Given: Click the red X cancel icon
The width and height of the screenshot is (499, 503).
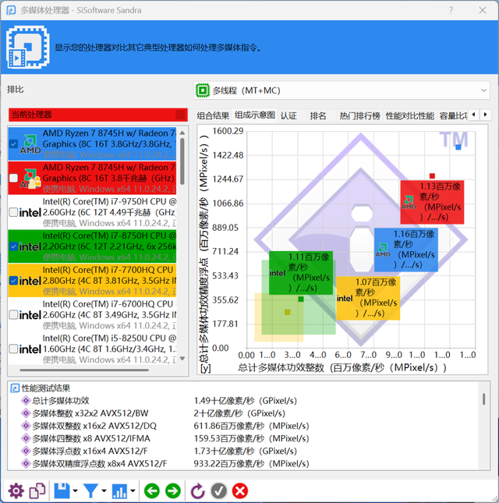Looking at the screenshot, I should tap(240, 491).
